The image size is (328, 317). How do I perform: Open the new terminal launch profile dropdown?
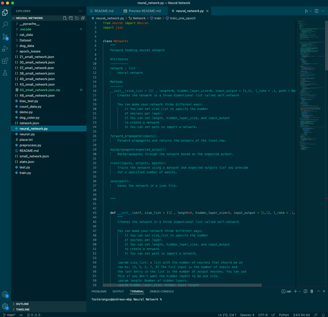click(300, 291)
